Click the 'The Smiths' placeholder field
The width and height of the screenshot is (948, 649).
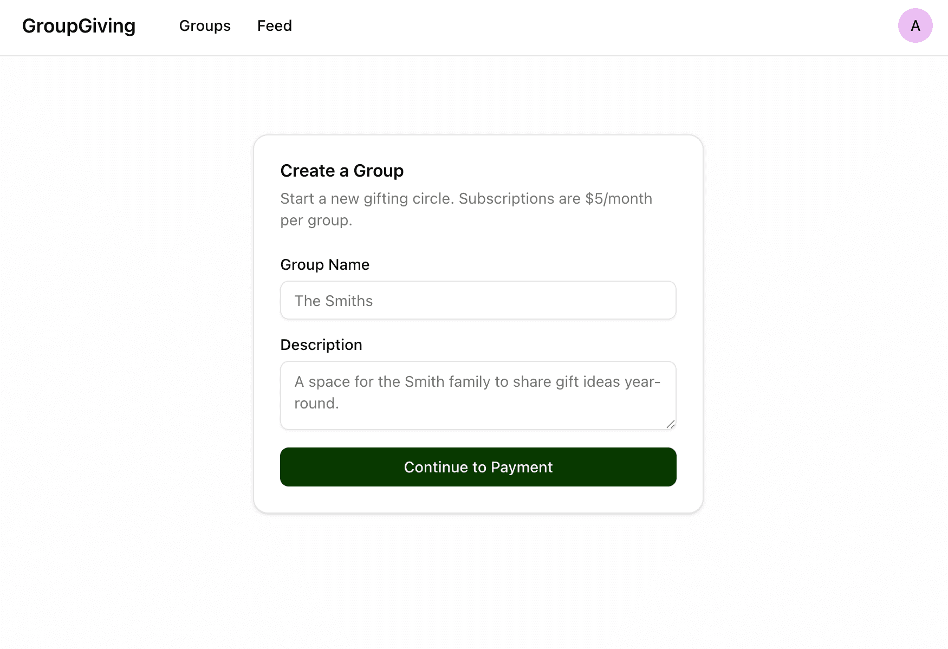pos(478,300)
